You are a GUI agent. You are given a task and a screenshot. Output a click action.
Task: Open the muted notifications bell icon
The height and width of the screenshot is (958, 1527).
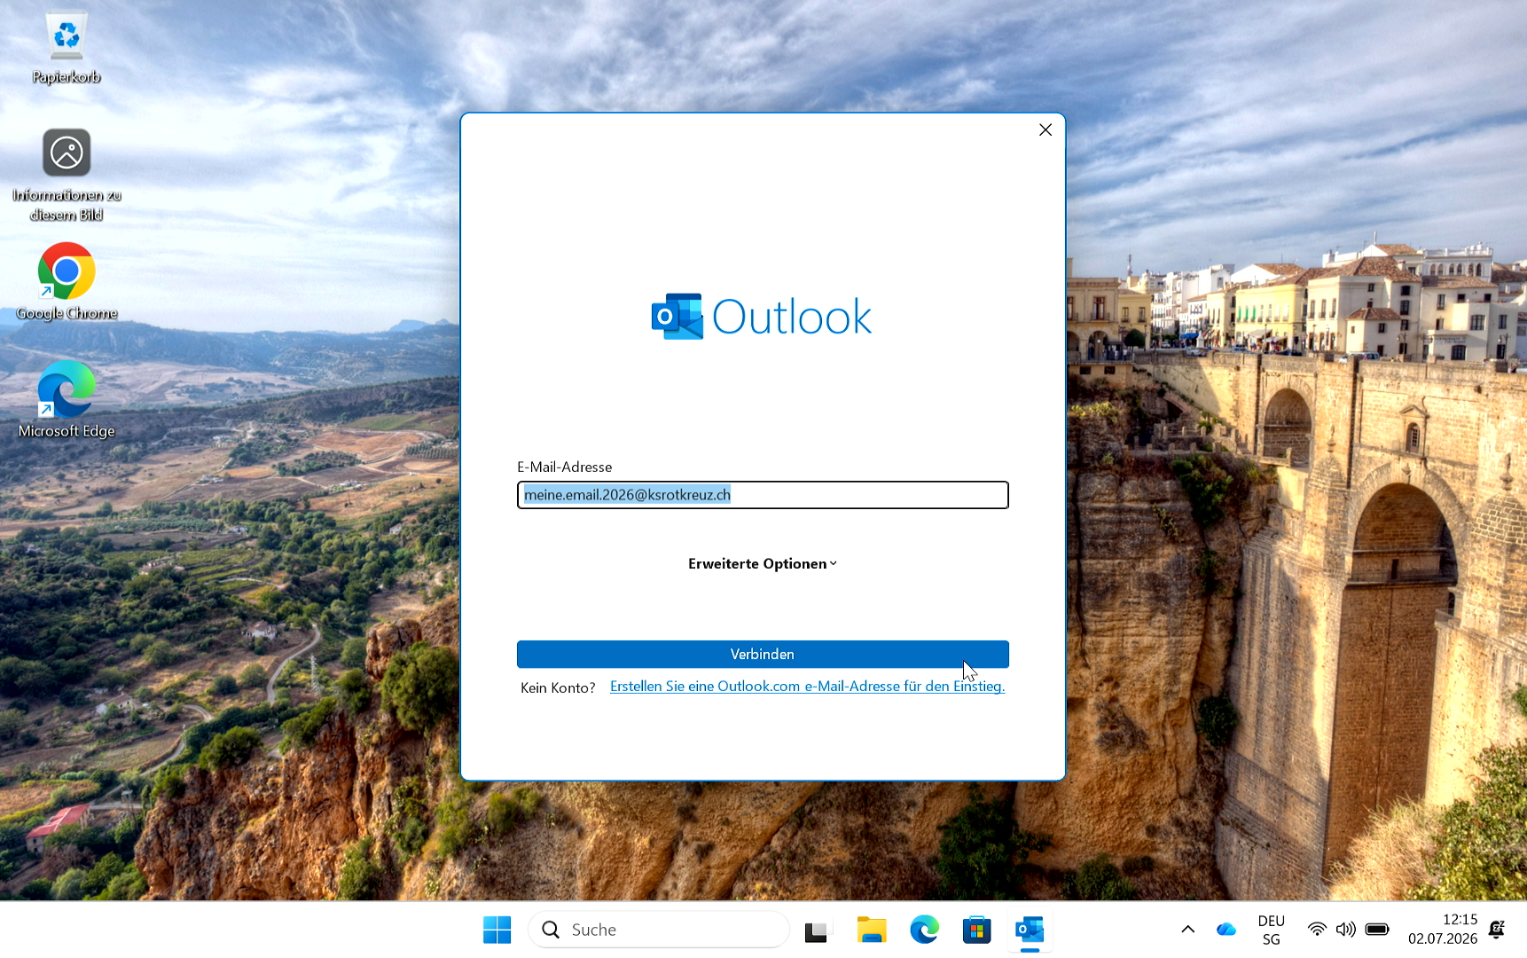click(1497, 930)
